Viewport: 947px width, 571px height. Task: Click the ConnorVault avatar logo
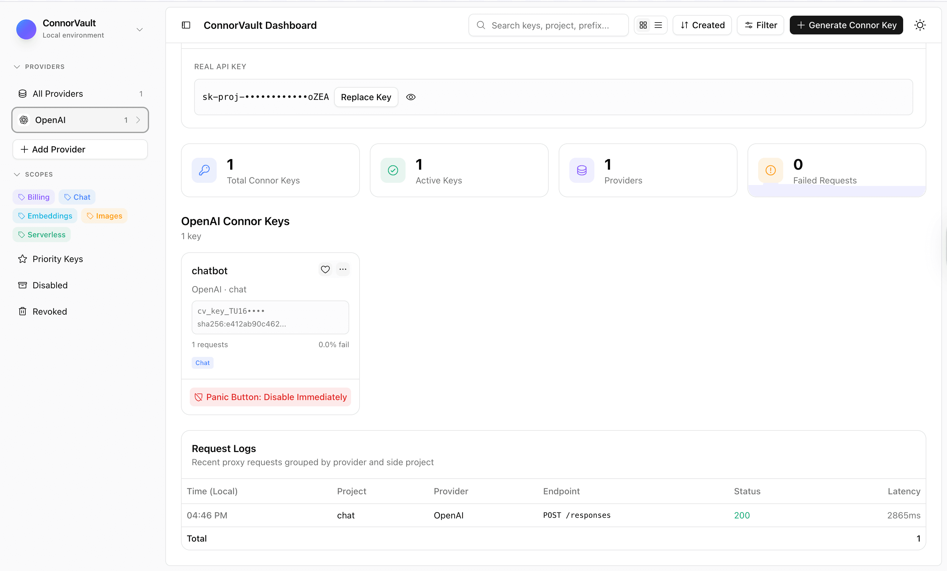pos(26,29)
